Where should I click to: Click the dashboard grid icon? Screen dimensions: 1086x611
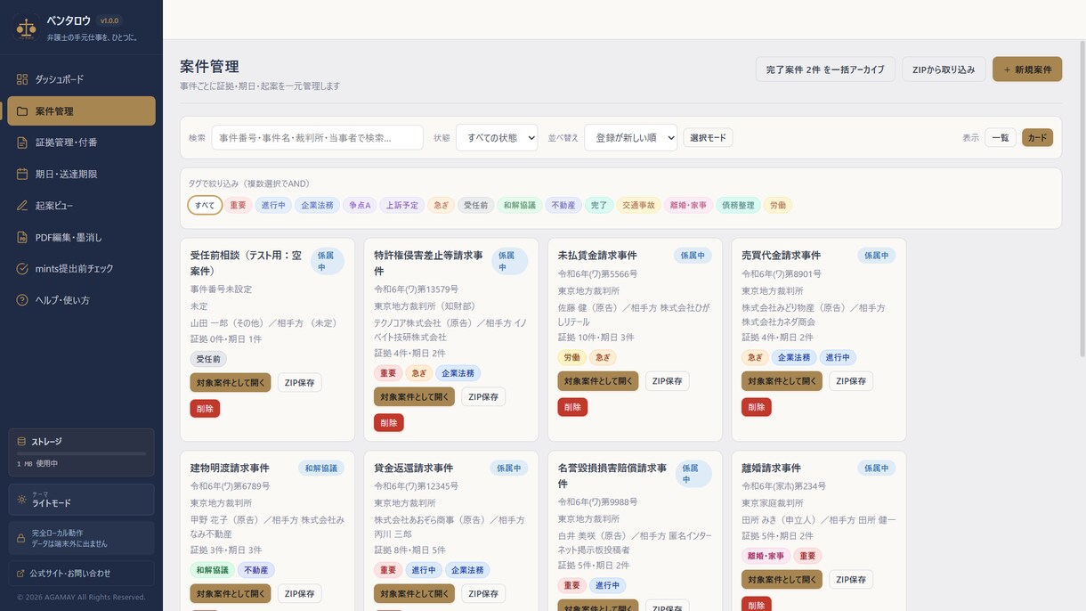click(x=22, y=79)
